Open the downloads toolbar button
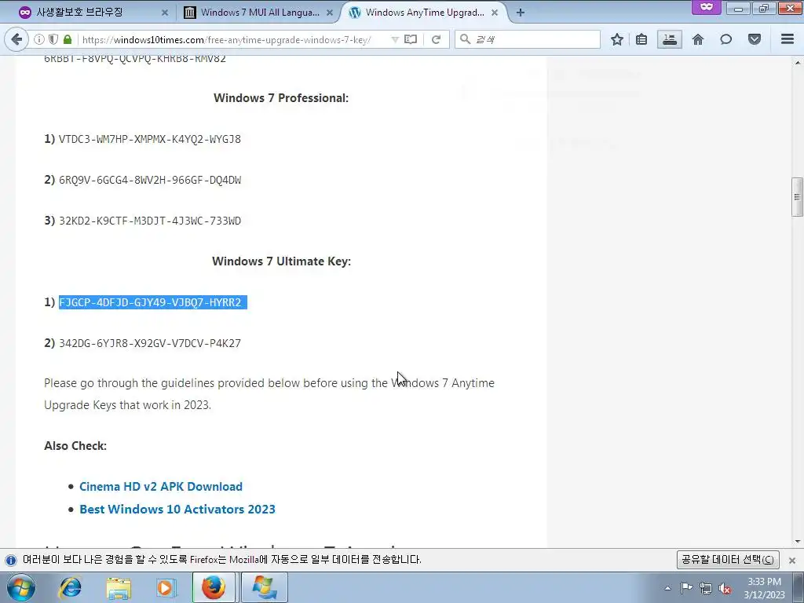The height and width of the screenshot is (603, 804). (670, 39)
